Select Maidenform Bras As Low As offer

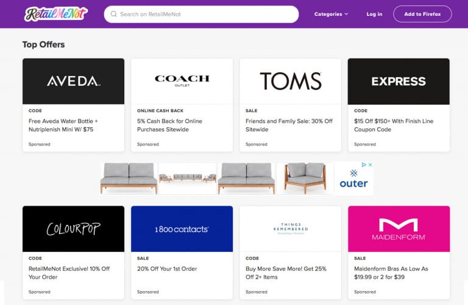point(391,273)
